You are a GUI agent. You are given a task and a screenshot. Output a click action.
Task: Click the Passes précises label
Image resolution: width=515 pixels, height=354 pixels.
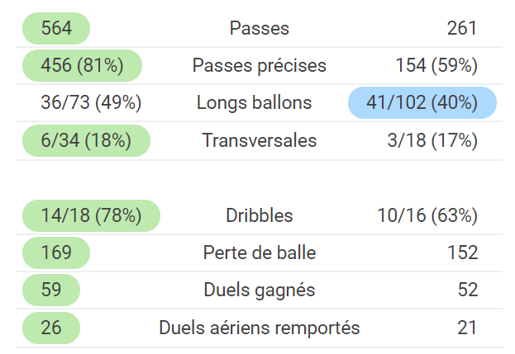259,65
